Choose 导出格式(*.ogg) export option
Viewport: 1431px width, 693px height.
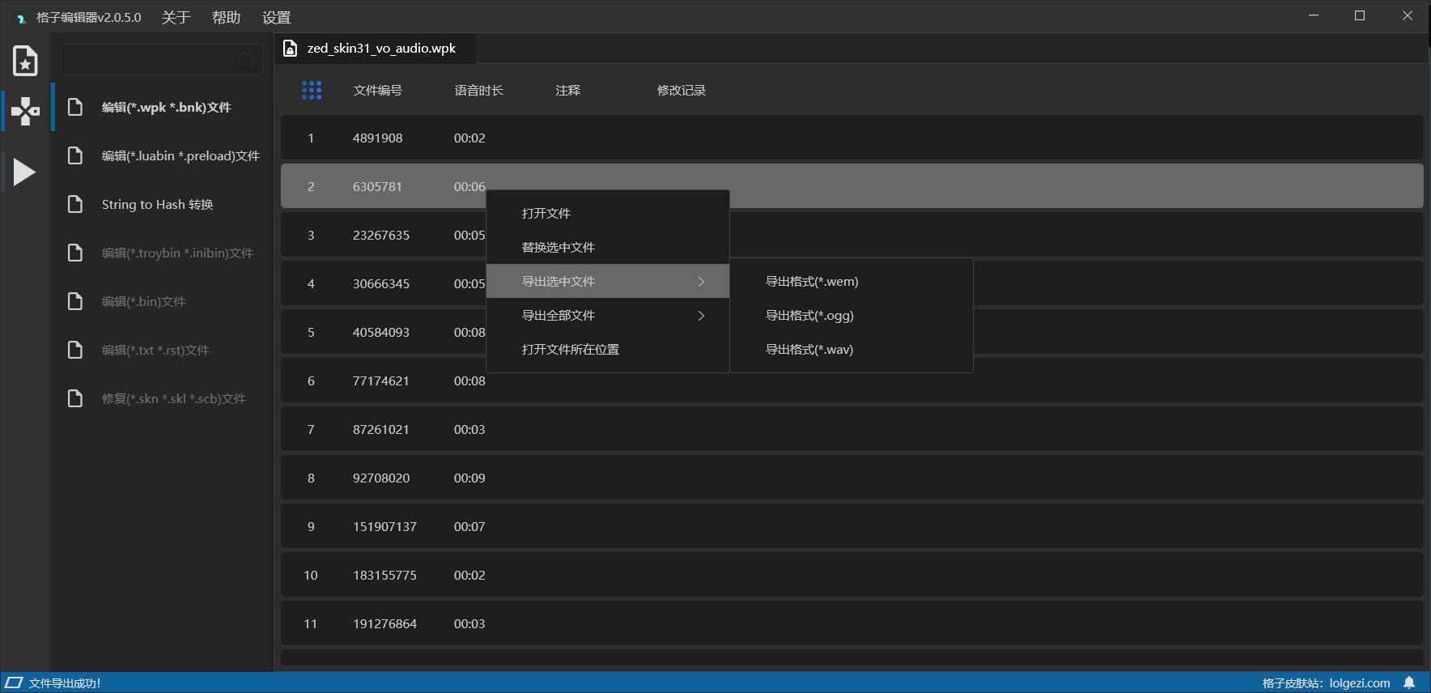809,316
